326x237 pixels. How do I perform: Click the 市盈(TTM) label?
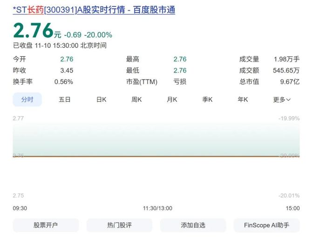tap(142, 82)
